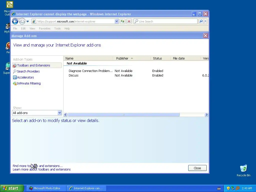Stop loading with the red X icon
The width and height of the screenshot is (256, 192).
pyautogui.click(x=129, y=21)
